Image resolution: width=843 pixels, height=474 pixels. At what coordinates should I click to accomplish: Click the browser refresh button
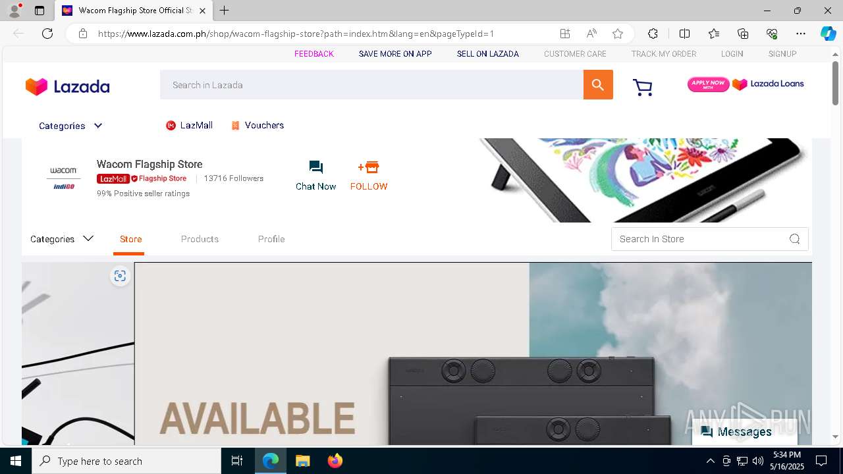(x=47, y=34)
